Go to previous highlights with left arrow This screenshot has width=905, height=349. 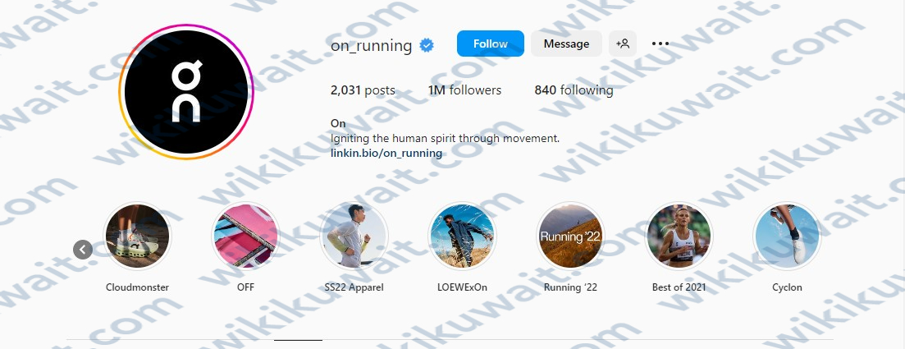[83, 250]
